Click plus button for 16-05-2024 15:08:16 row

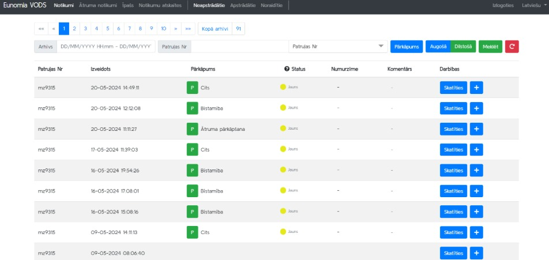point(476,212)
